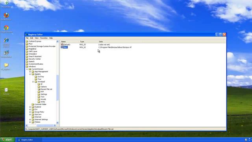Click the Outlook Express folder icon

point(27,41)
